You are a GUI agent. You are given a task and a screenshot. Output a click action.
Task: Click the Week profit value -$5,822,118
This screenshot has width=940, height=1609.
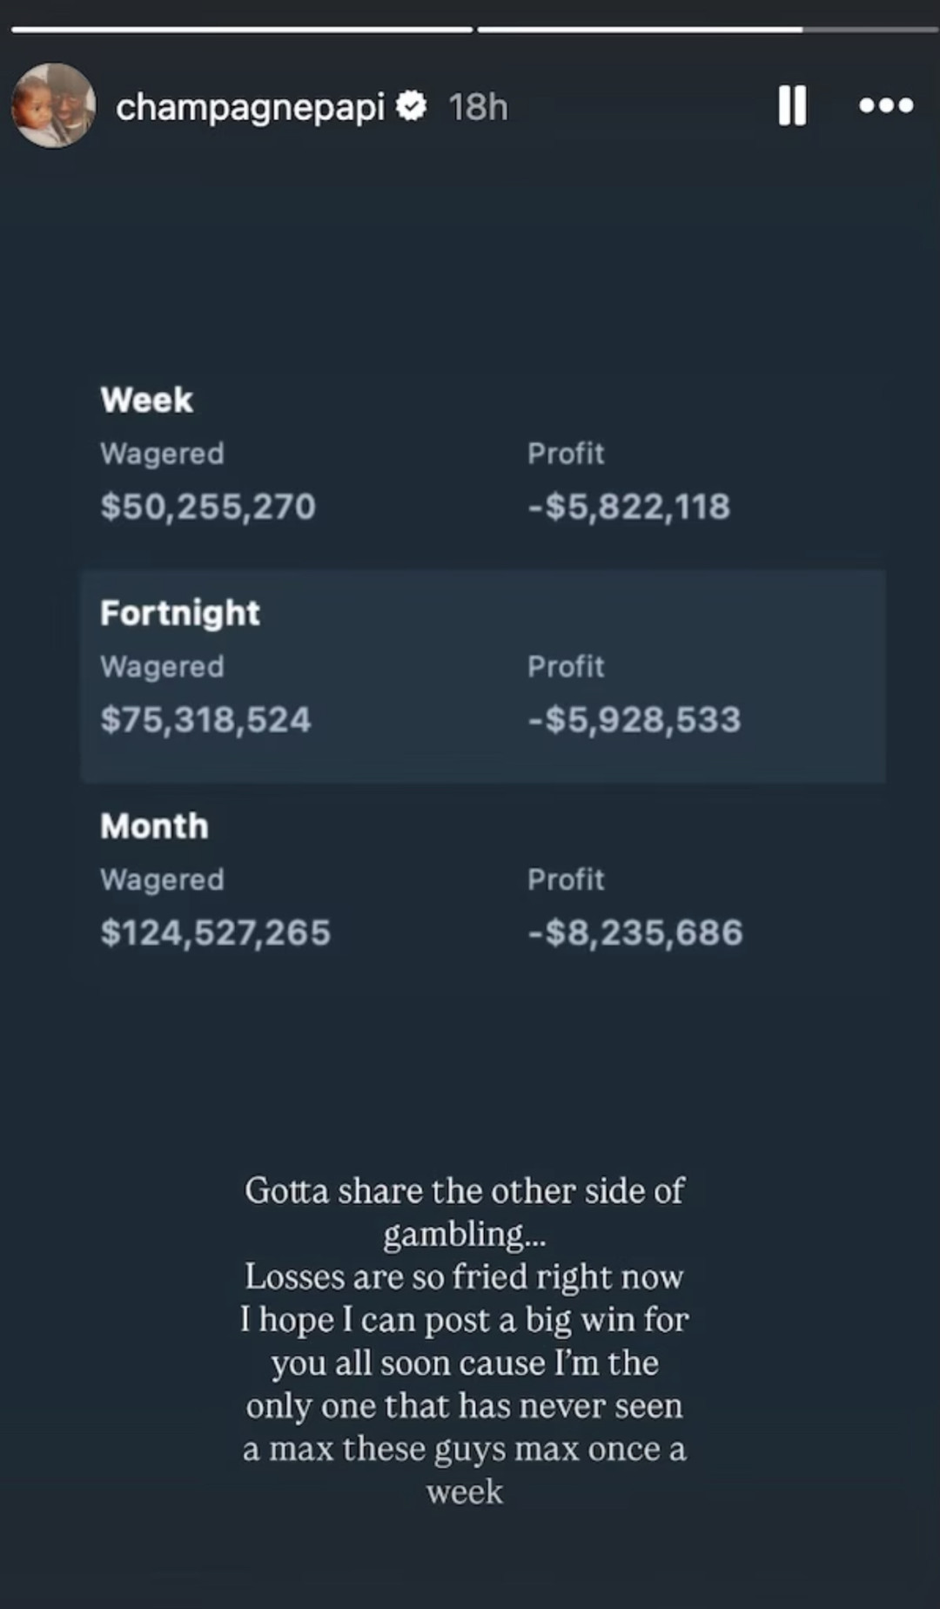coord(629,507)
